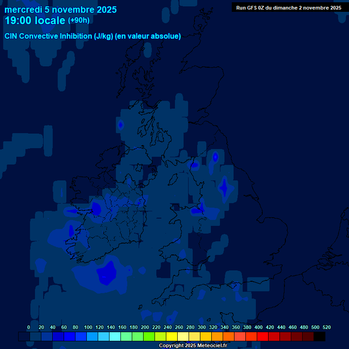Click the date text mercredi 5 novembre 2025
The width and height of the screenshot is (349, 349).
pyautogui.click(x=60, y=10)
